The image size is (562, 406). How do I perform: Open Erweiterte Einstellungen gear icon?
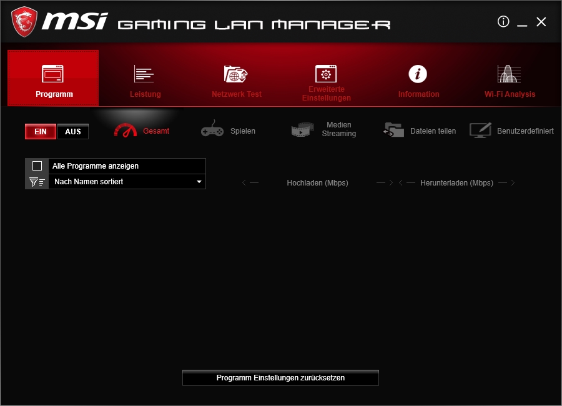coord(325,74)
